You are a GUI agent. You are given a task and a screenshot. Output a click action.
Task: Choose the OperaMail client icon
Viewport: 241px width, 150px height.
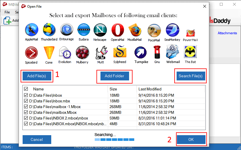click(x=118, y=30)
